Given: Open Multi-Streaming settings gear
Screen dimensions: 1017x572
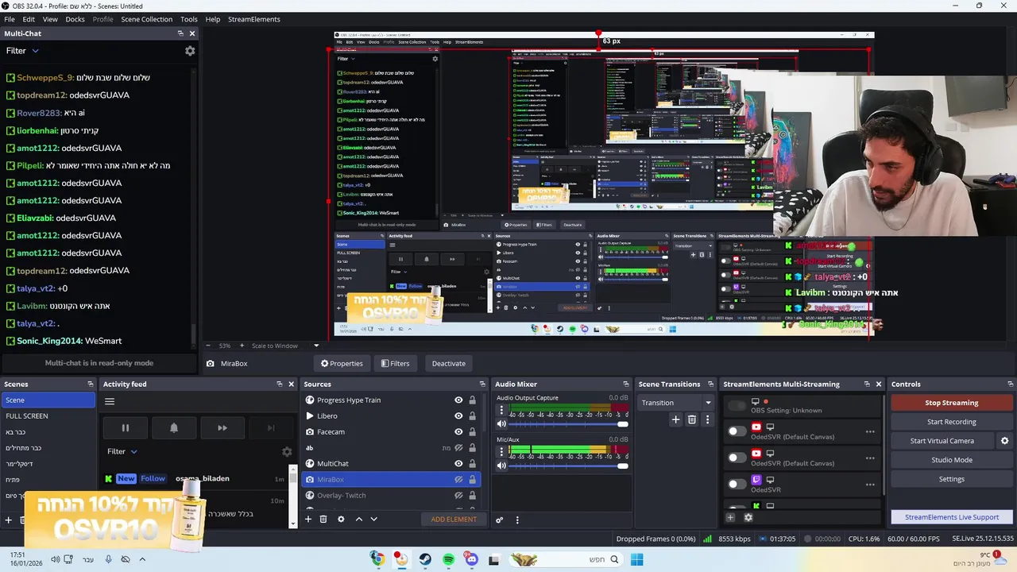Looking at the screenshot, I should (748, 518).
